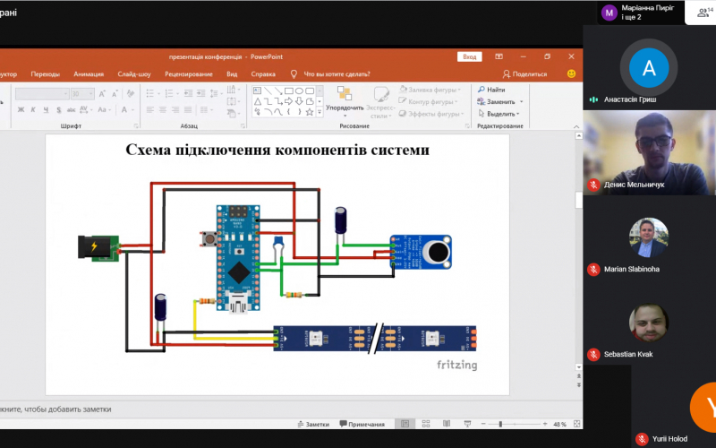Clear all formatting icon

(131, 94)
